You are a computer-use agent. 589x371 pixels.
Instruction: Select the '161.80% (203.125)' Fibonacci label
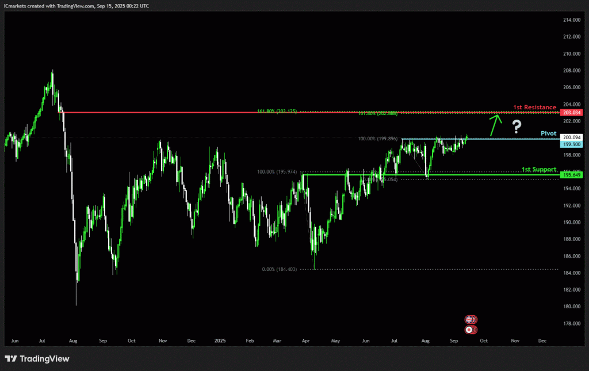(x=277, y=111)
